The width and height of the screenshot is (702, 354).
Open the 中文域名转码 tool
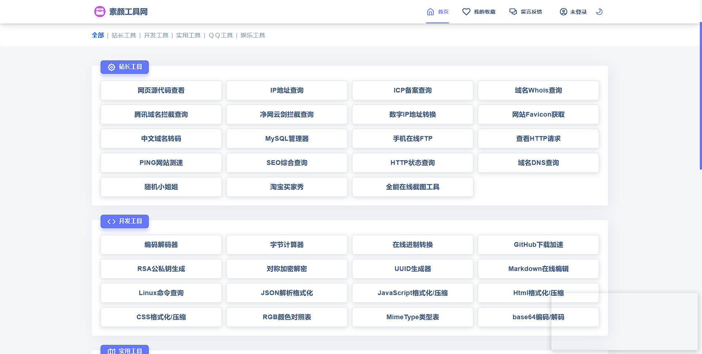[x=161, y=139]
